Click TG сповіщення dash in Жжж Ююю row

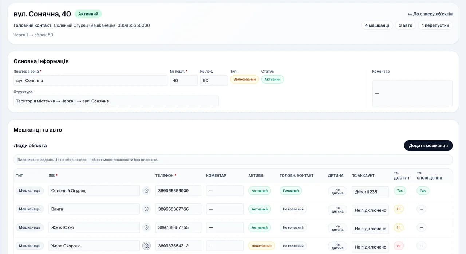tap(422, 227)
